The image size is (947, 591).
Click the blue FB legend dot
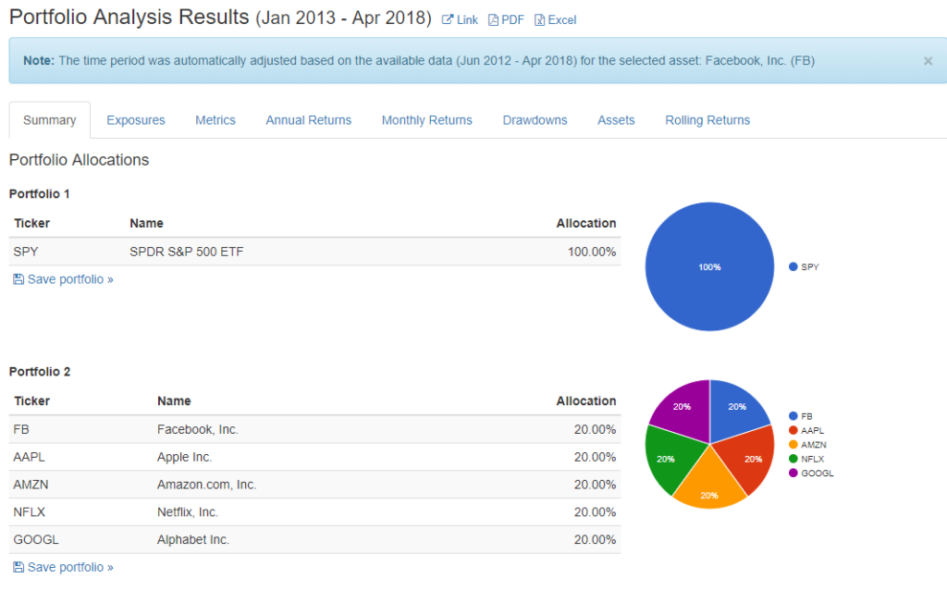793,416
